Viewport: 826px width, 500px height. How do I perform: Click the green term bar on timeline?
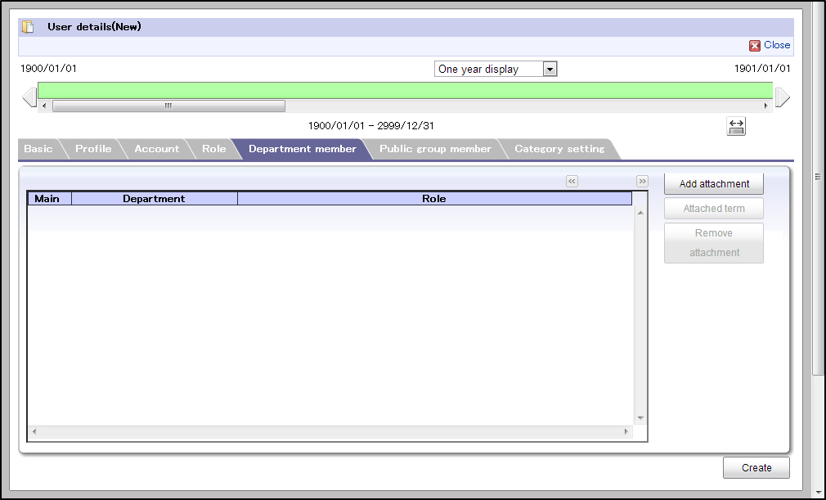(405, 91)
